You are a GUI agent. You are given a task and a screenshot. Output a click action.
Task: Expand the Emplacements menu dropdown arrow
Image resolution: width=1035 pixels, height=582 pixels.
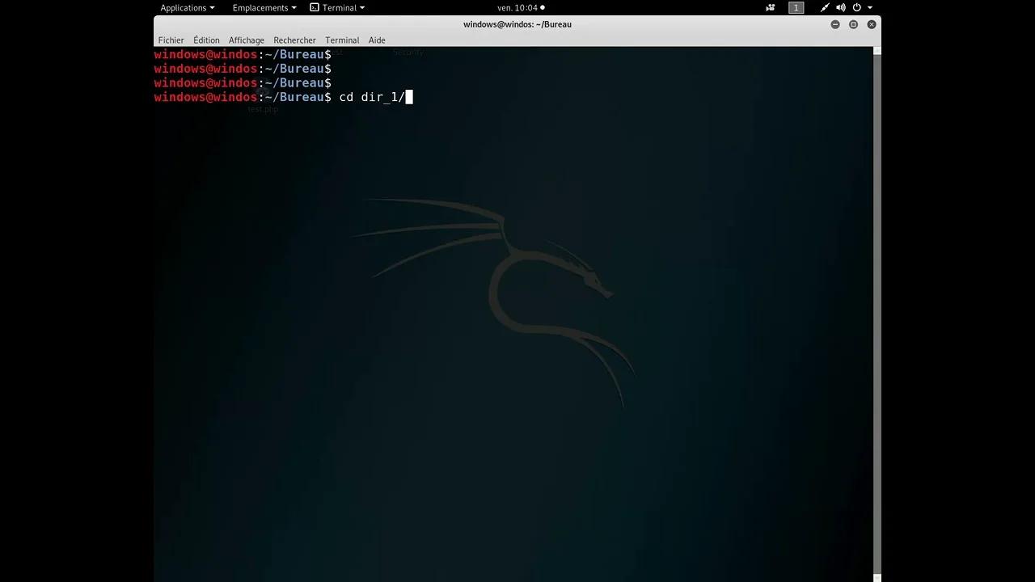(294, 7)
